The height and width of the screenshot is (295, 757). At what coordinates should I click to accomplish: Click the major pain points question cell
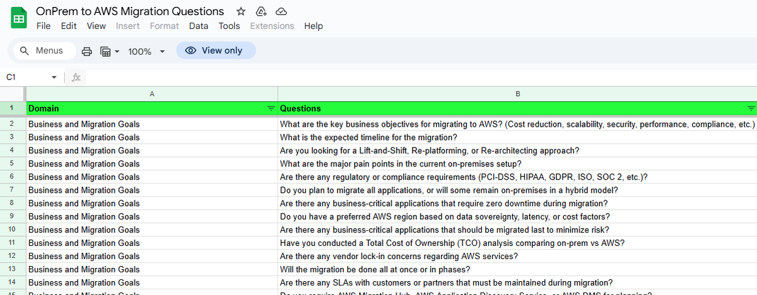[x=517, y=164]
